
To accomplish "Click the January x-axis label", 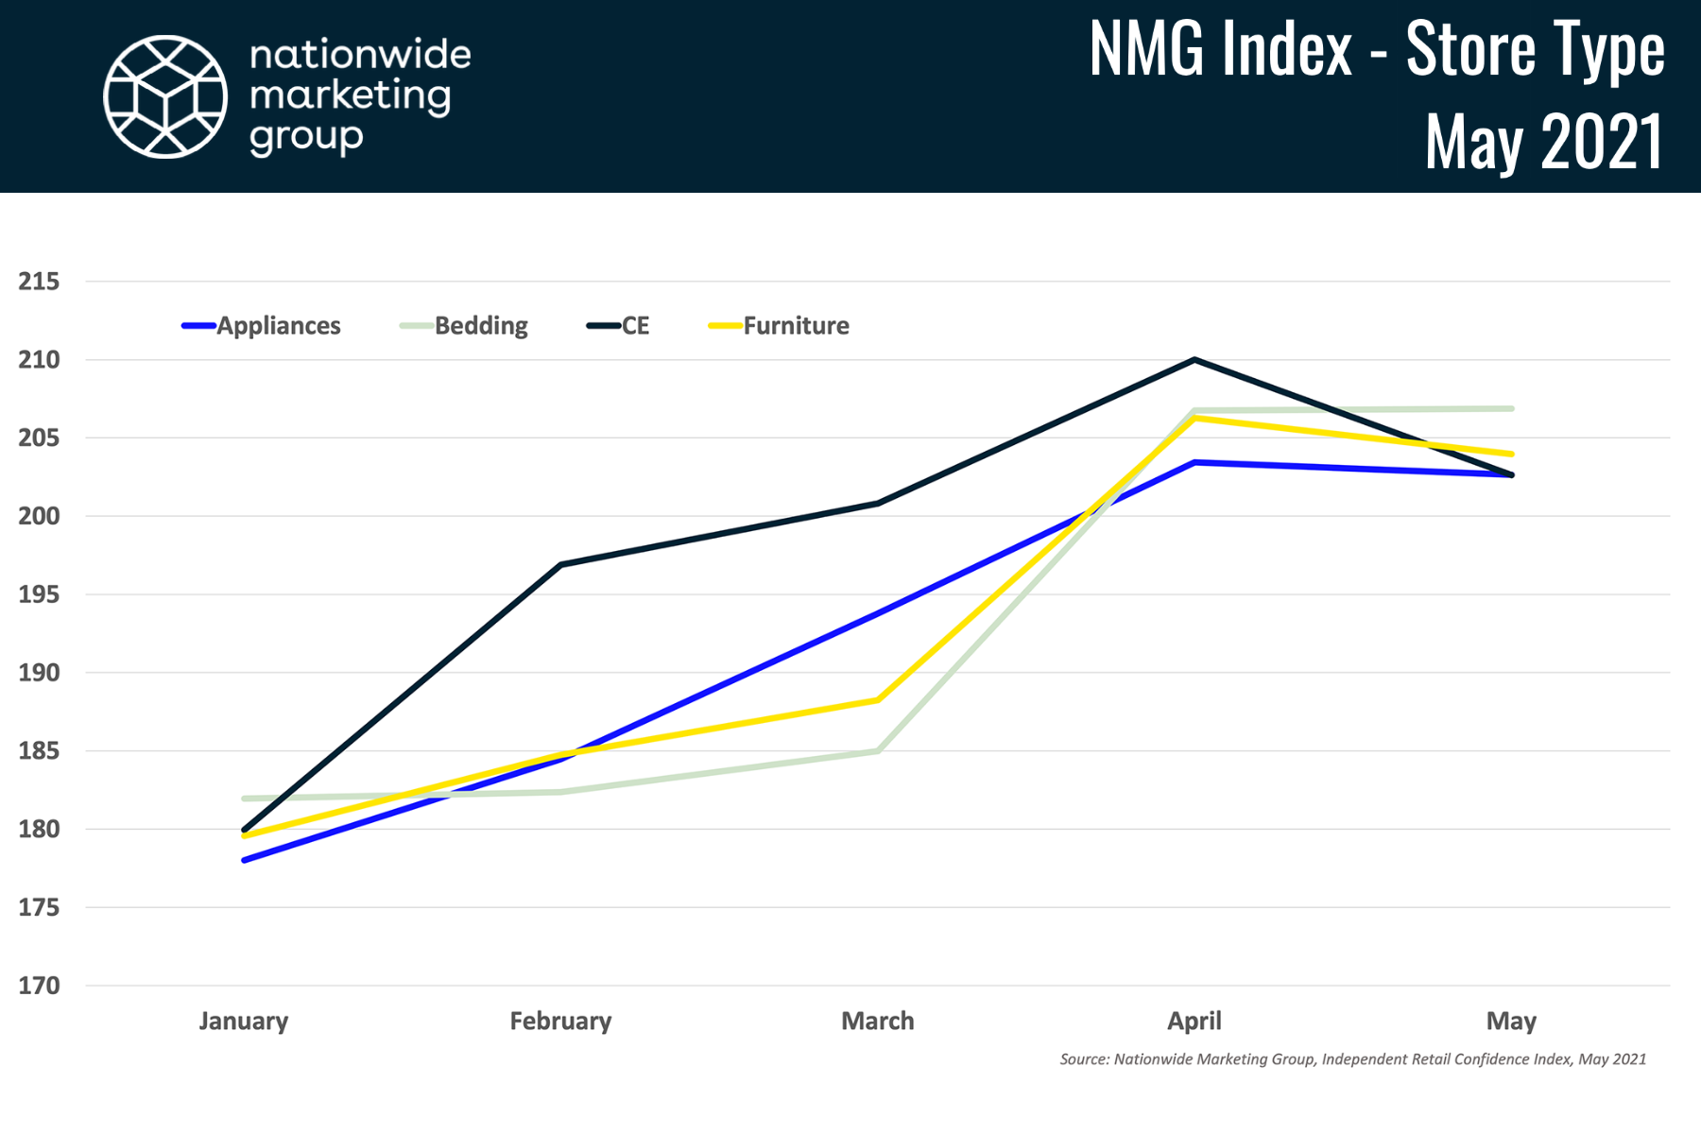I will (x=244, y=1022).
